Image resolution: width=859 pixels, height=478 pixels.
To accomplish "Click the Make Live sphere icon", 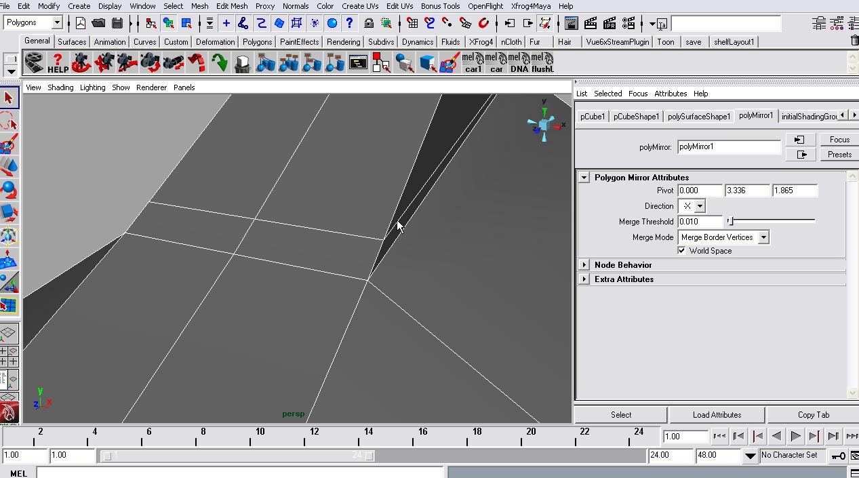I will [x=332, y=23].
